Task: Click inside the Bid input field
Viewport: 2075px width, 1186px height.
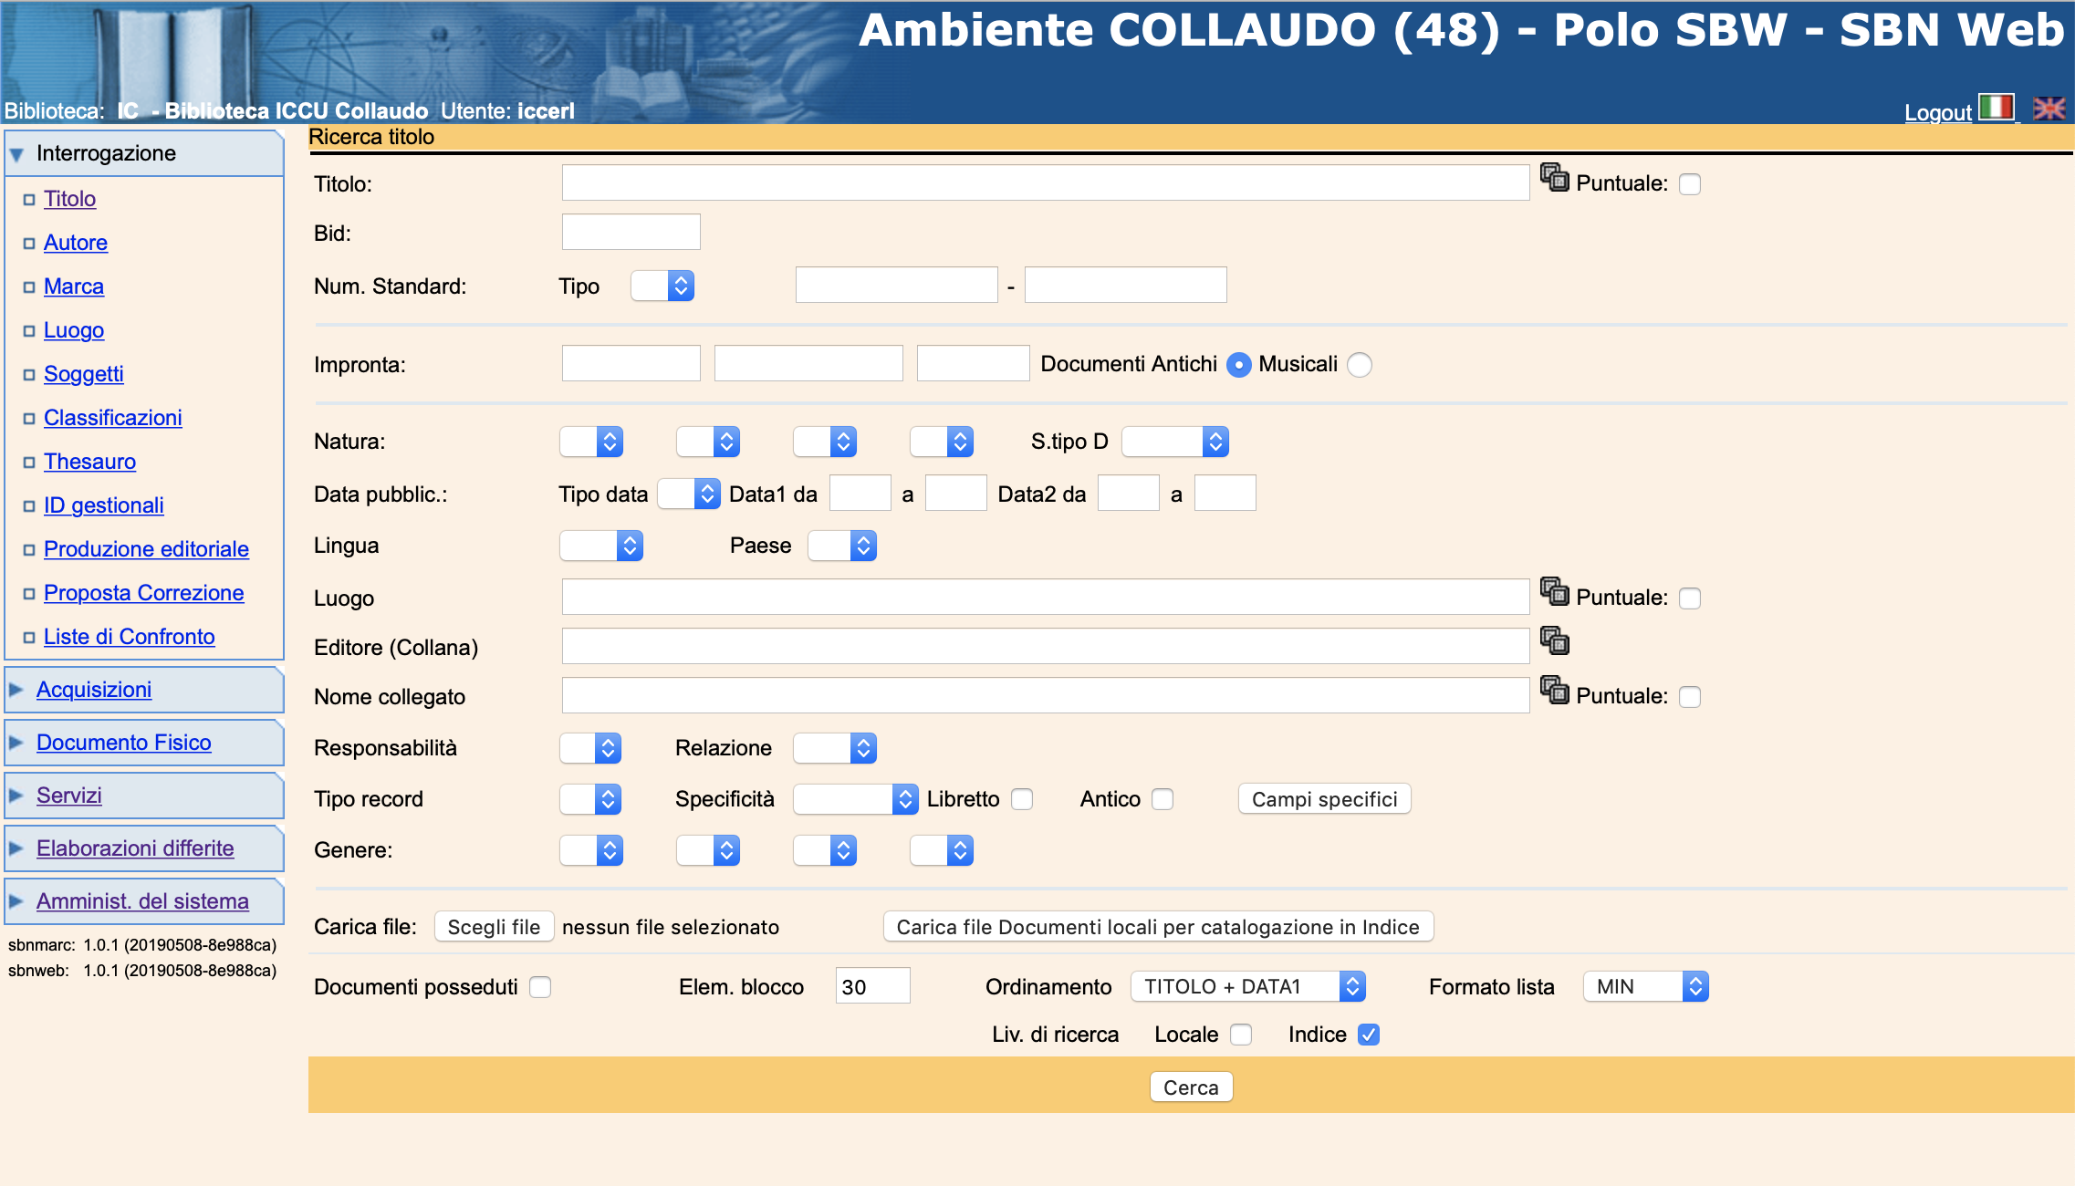Action: tap(631, 232)
